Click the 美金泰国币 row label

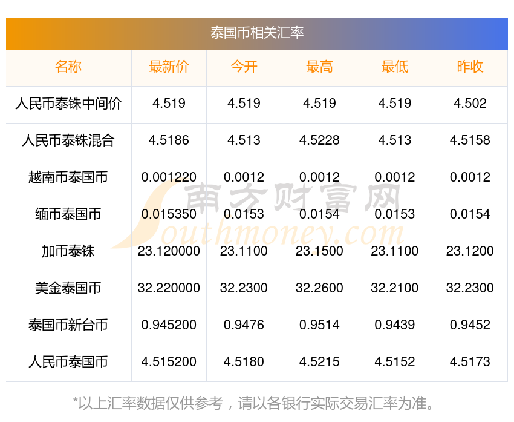click(68, 288)
